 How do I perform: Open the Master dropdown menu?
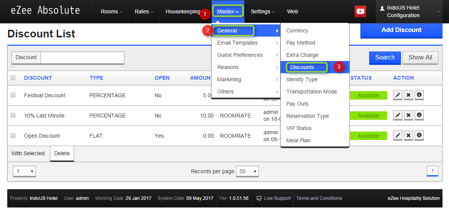click(x=228, y=12)
